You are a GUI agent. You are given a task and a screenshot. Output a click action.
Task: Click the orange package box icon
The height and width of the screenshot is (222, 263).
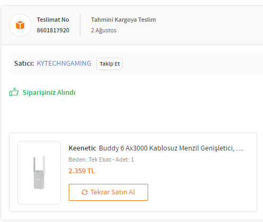20,25
